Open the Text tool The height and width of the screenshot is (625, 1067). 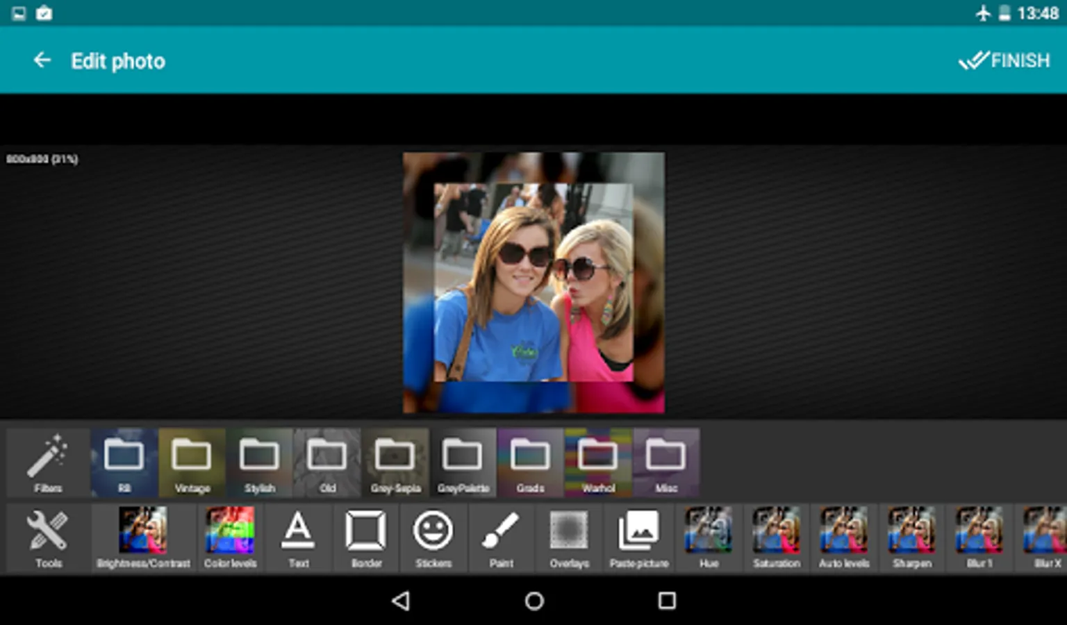pos(298,538)
